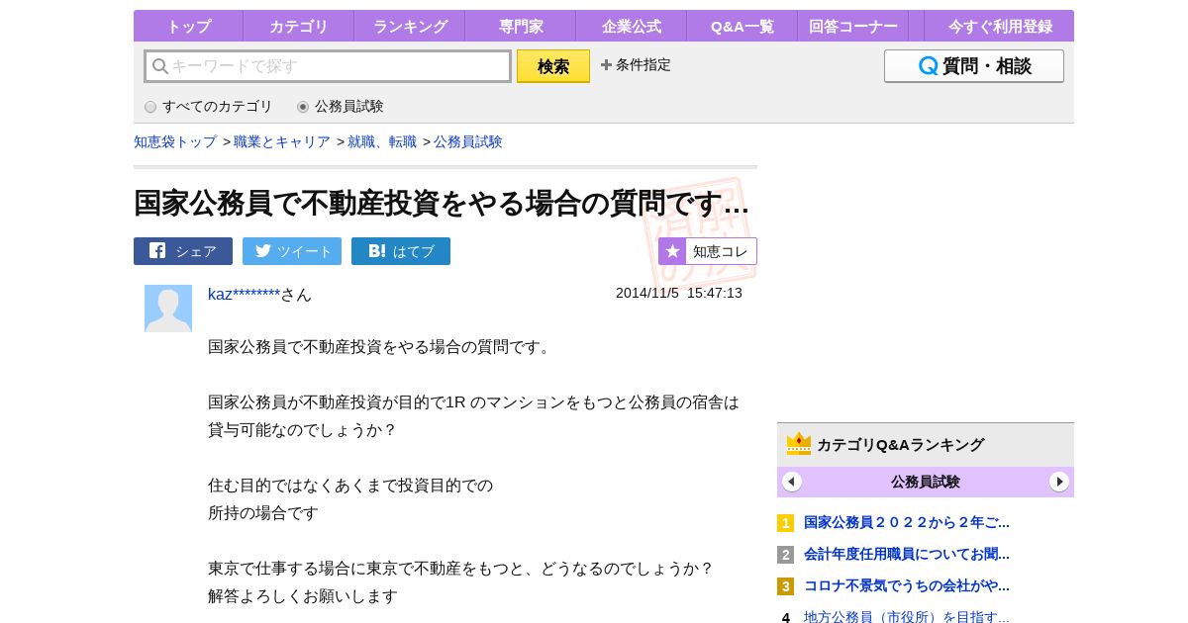Click the asker's avatar image
Image resolution: width=1188 pixels, height=623 pixels.
coord(168,309)
